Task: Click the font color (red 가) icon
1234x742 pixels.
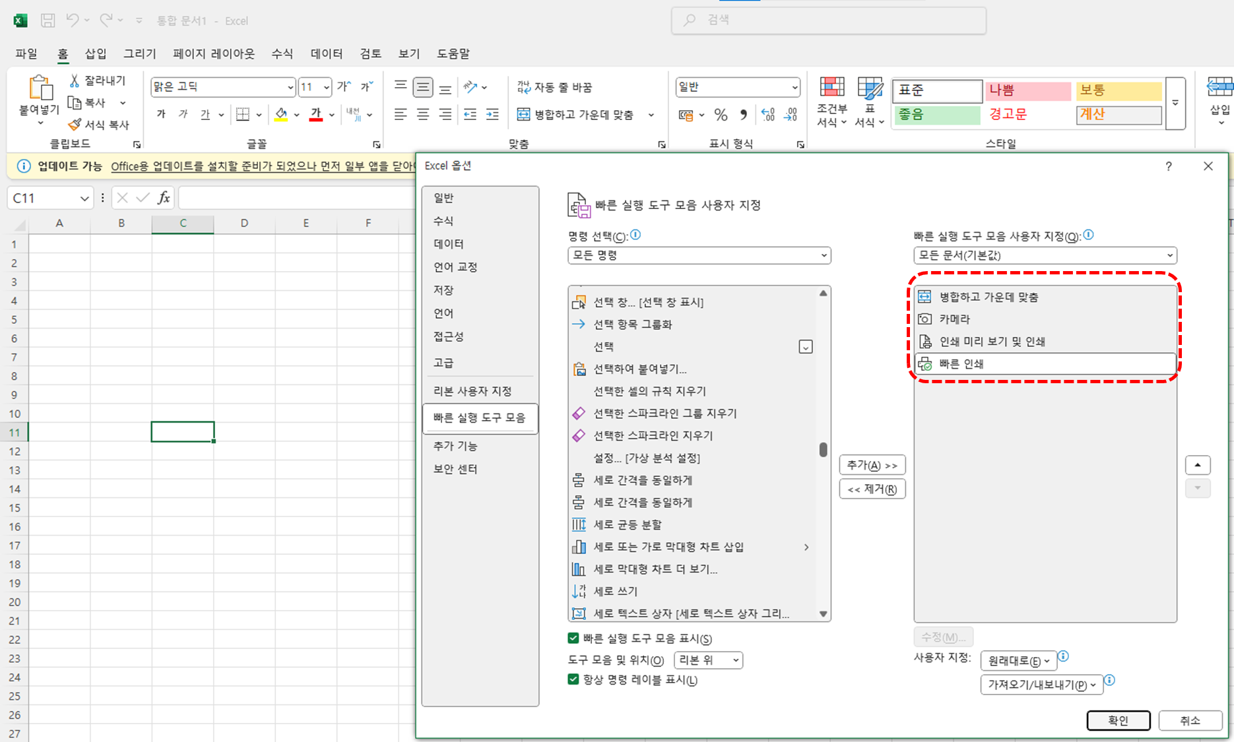Action: 316,115
